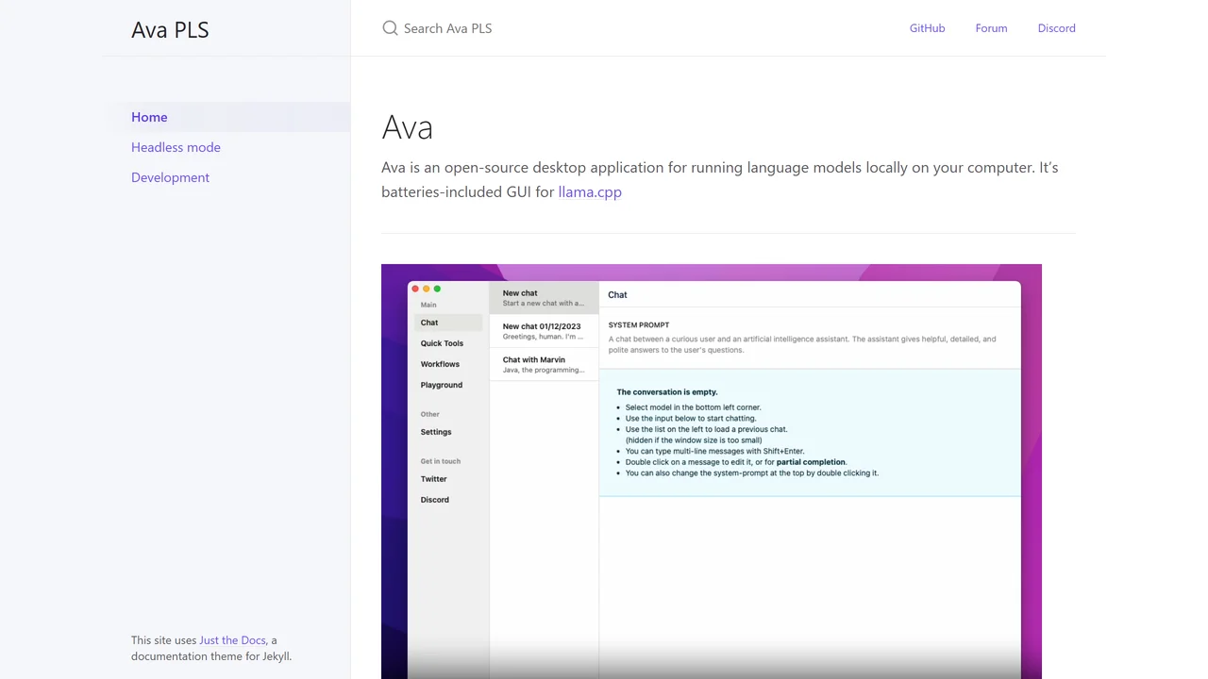
Task: Click "Chat with Marvin" in the screenshot
Action: coord(534,359)
